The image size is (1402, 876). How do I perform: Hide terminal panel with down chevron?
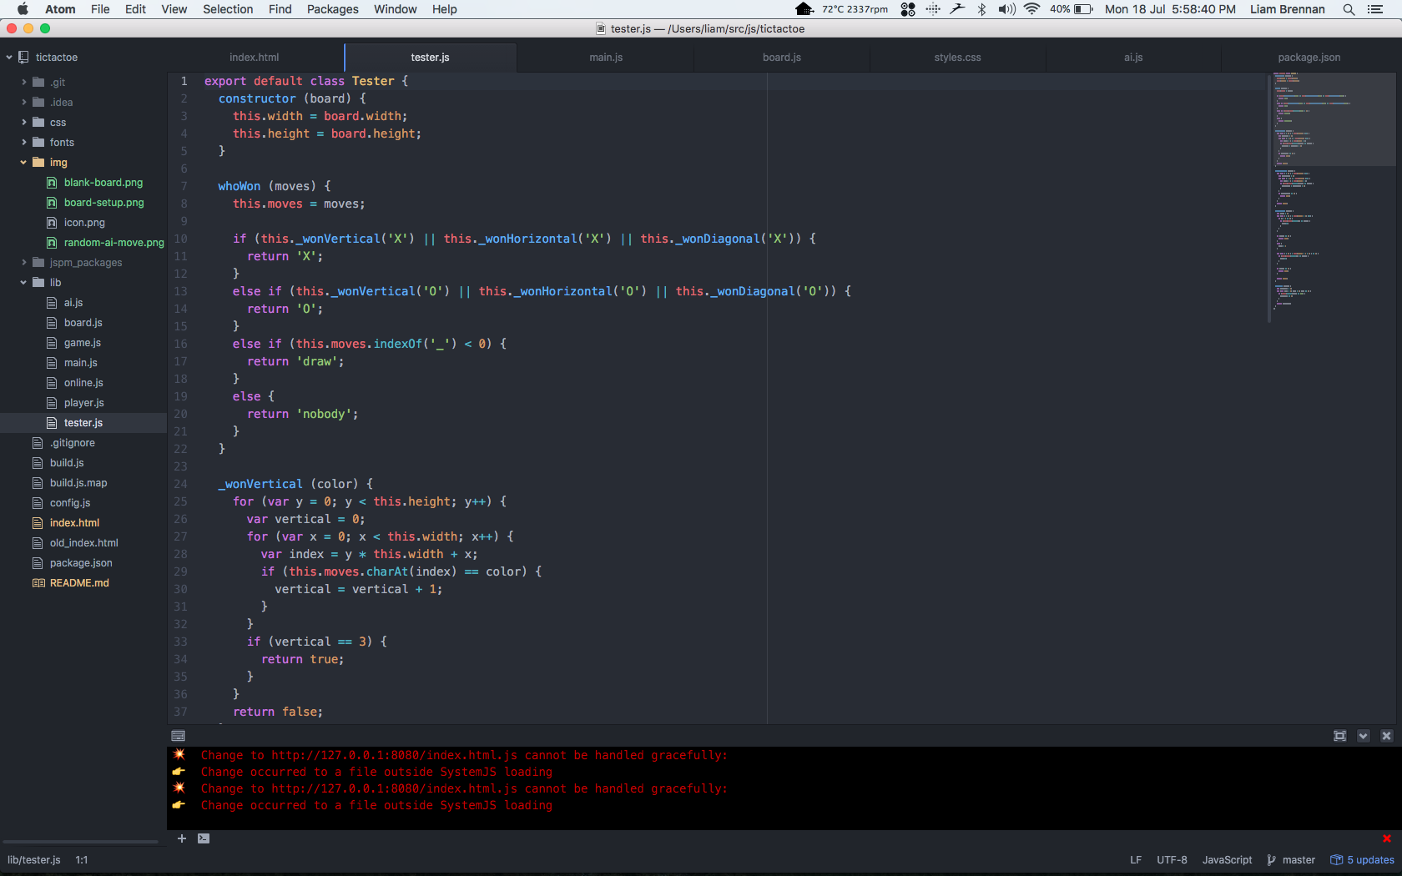(x=1363, y=736)
